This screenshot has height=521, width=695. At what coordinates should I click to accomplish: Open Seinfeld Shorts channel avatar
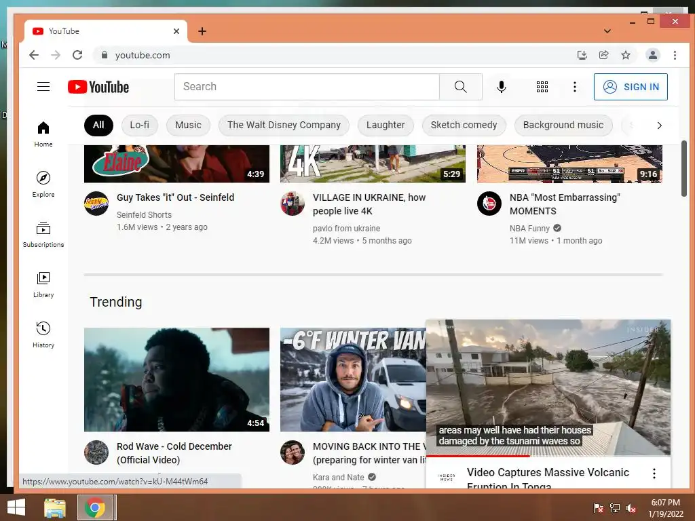click(x=96, y=204)
